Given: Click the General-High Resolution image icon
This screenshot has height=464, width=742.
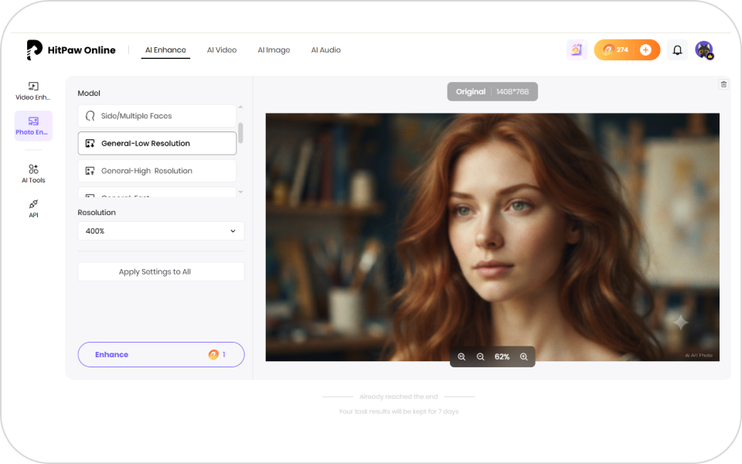Looking at the screenshot, I should pos(90,171).
